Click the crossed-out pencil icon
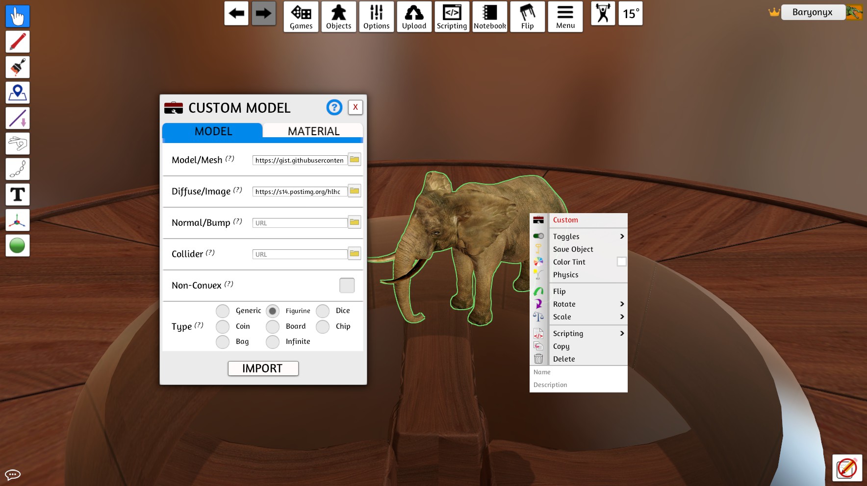Screen dimensions: 867x486 click(x=847, y=468)
